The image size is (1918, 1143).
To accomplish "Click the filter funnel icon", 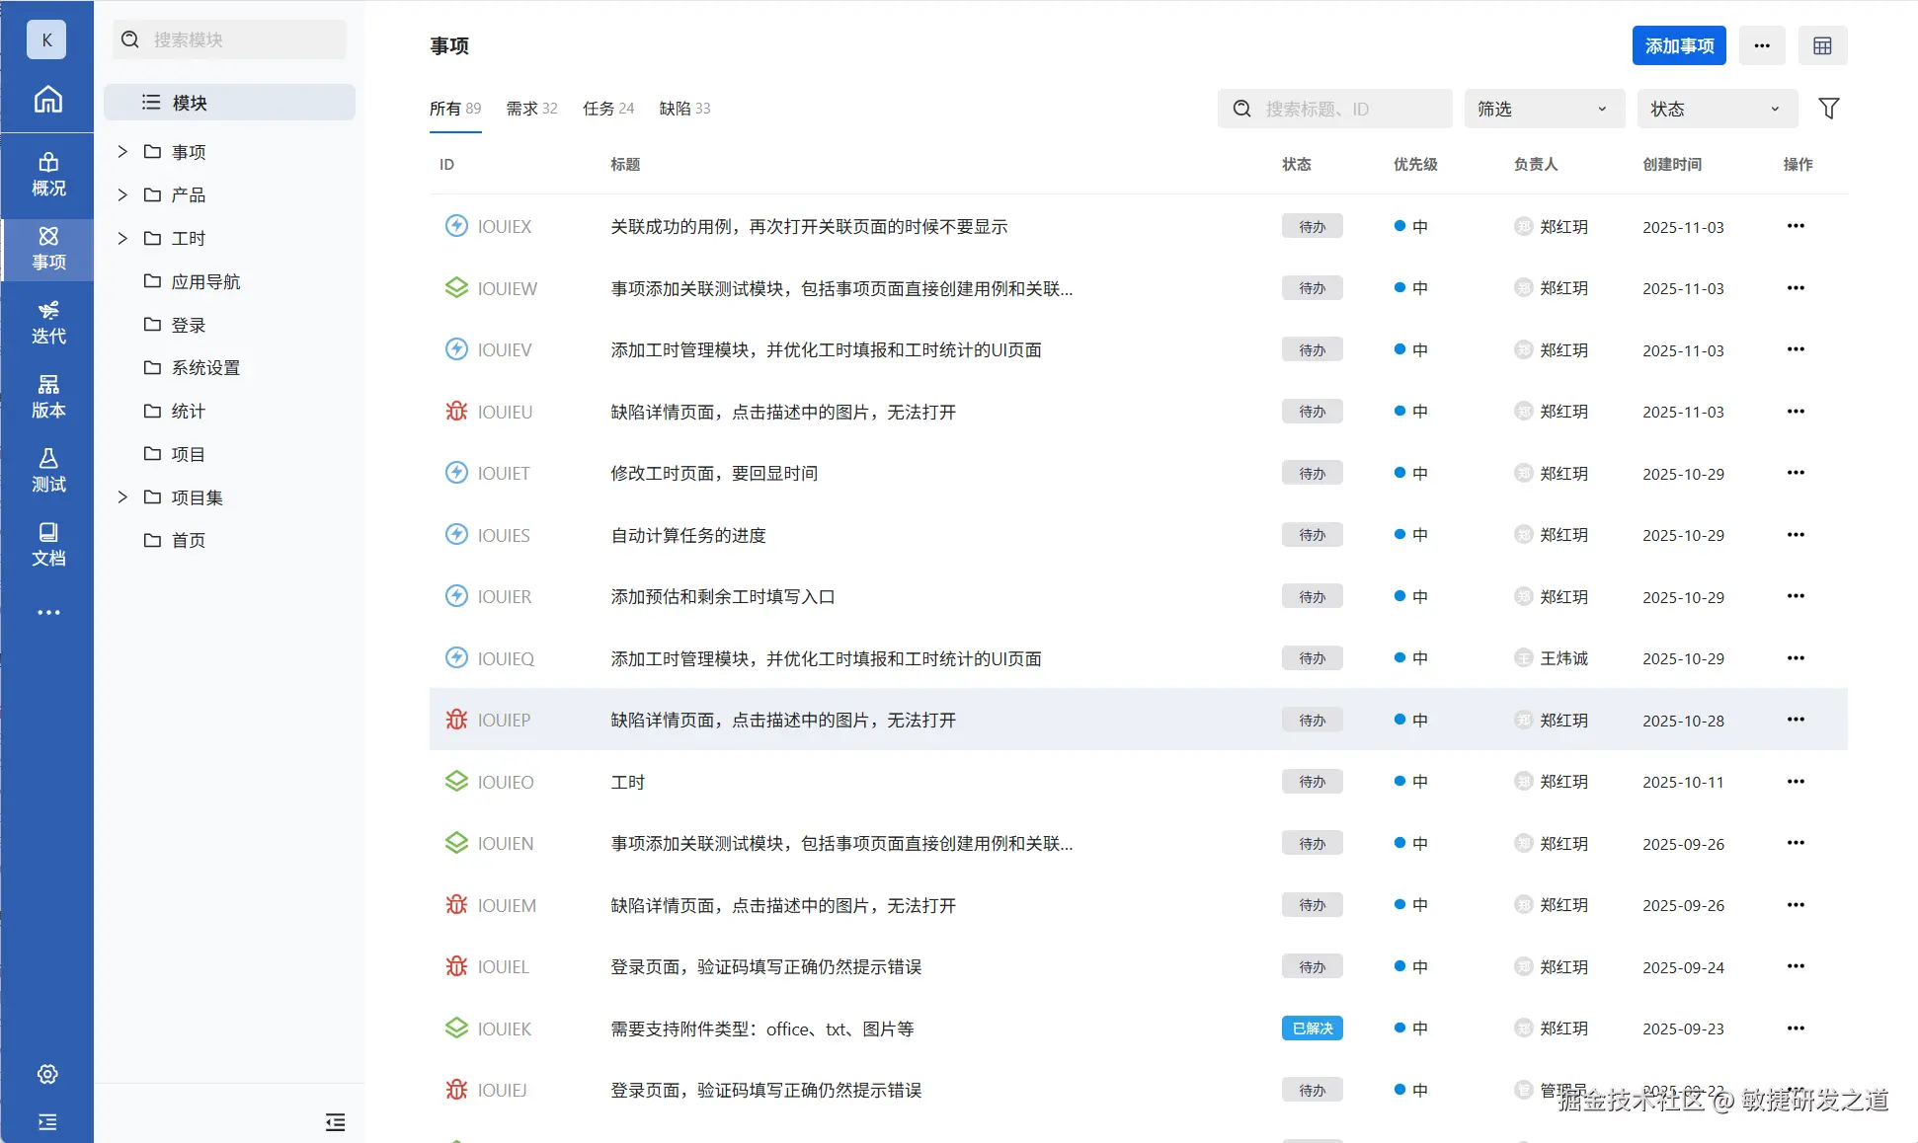I will pyautogui.click(x=1828, y=109).
